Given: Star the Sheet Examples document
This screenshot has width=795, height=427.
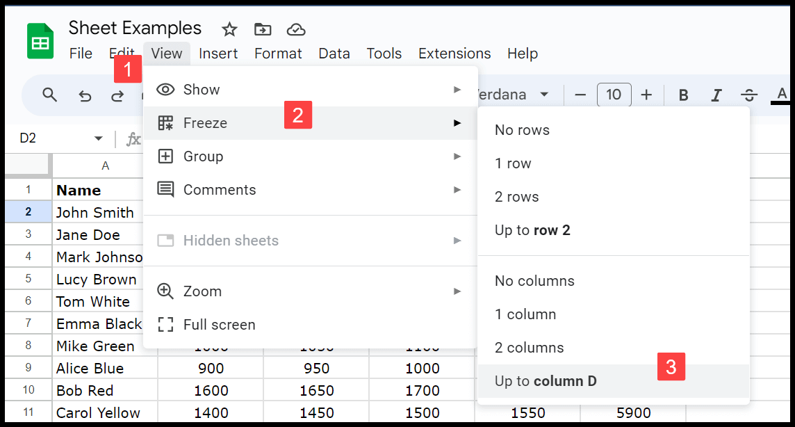Looking at the screenshot, I should tap(229, 29).
